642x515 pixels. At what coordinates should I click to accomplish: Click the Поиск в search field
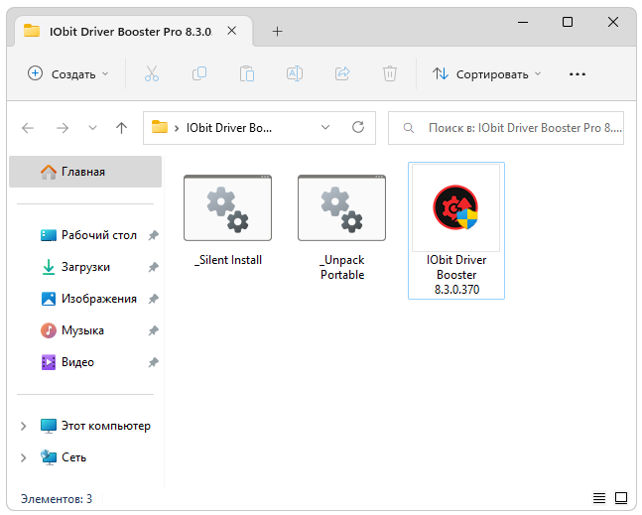click(x=506, y=128)
